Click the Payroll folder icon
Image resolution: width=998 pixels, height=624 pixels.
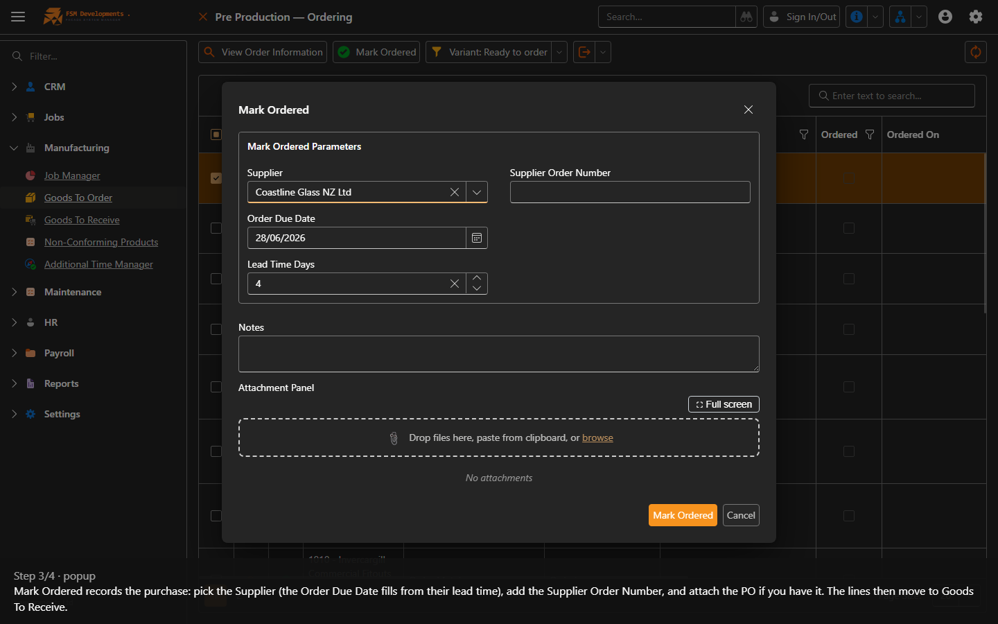coord(30,353)
